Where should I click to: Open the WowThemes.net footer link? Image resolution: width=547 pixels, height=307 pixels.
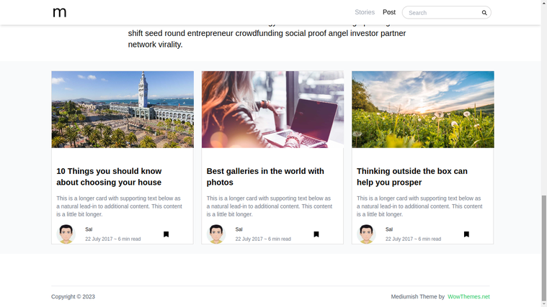coord(468,296)
